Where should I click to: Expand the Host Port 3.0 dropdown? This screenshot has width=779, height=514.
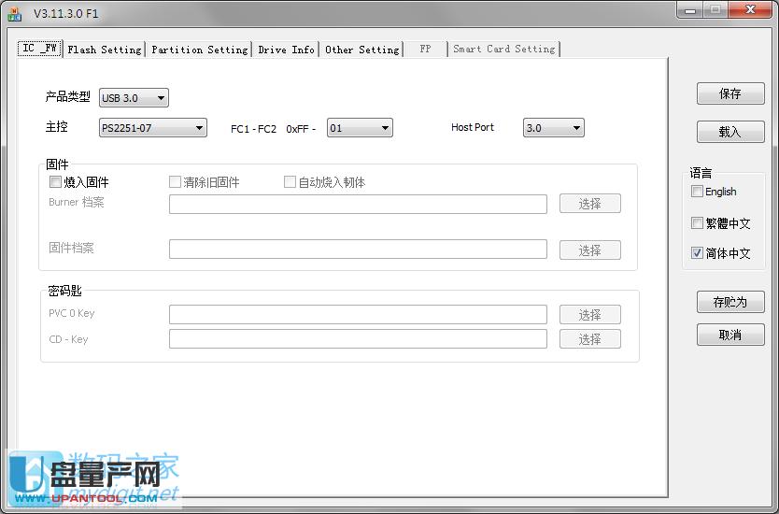[554, 128]
